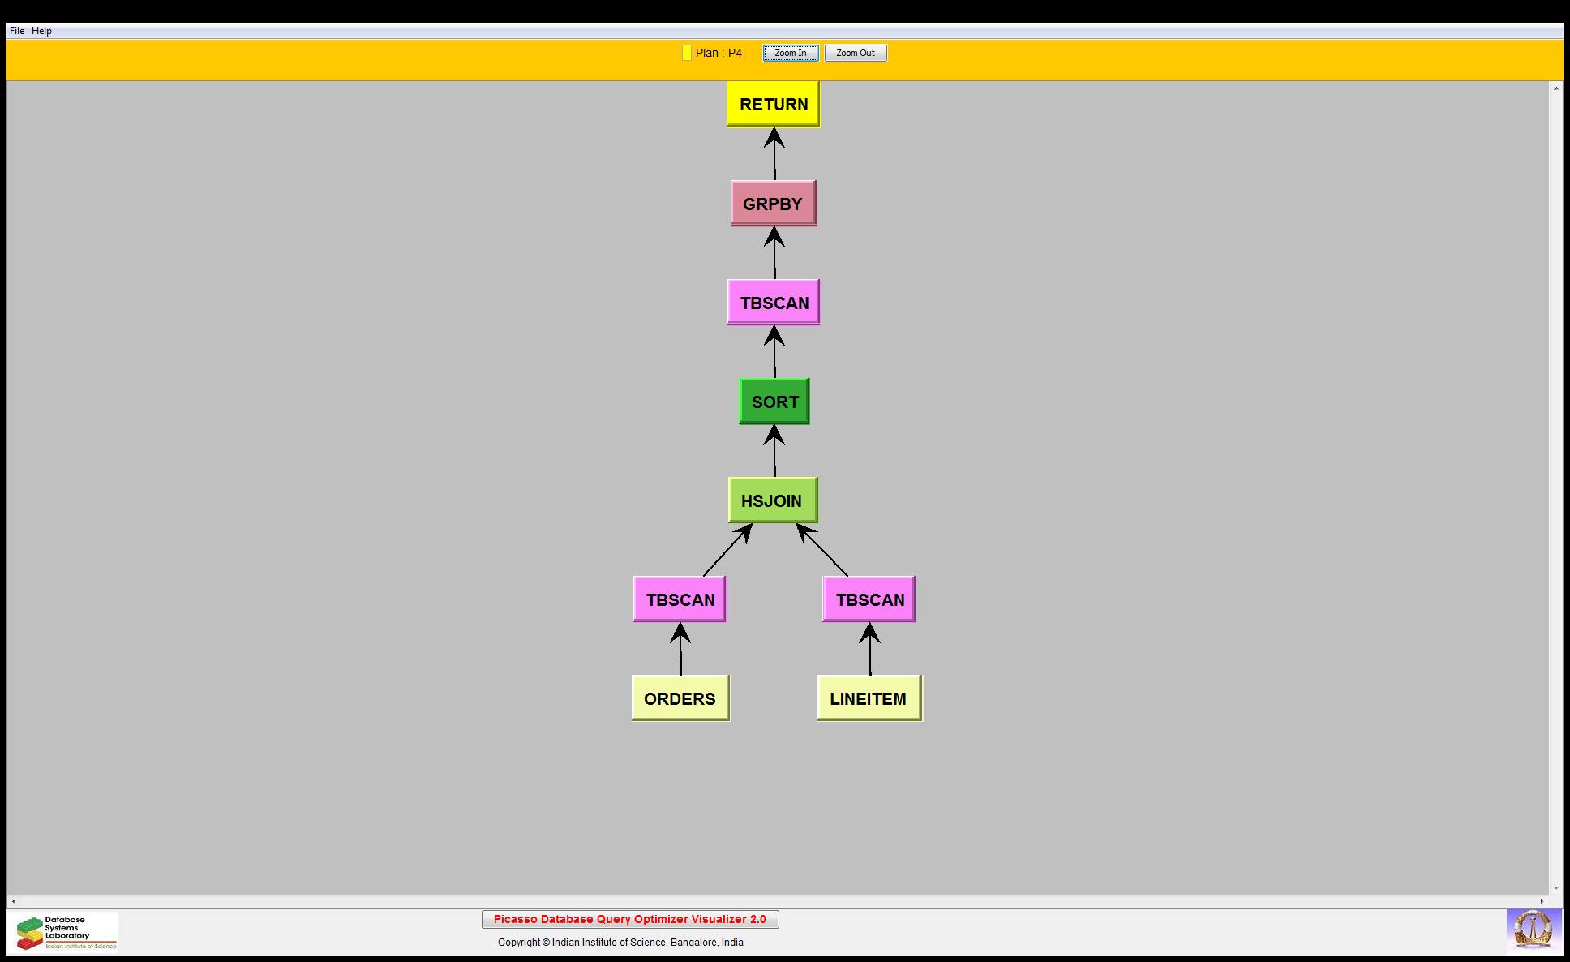This screenshot has width=1570, height=962.
Task: Open the File menu
Action: click(17, 31)
